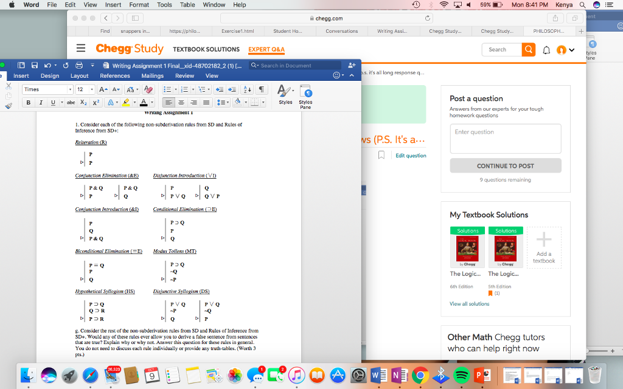This screenshot has height=389, width=623.
Task: Open the Mailings ribbon tab
Action: coord(153,76)
